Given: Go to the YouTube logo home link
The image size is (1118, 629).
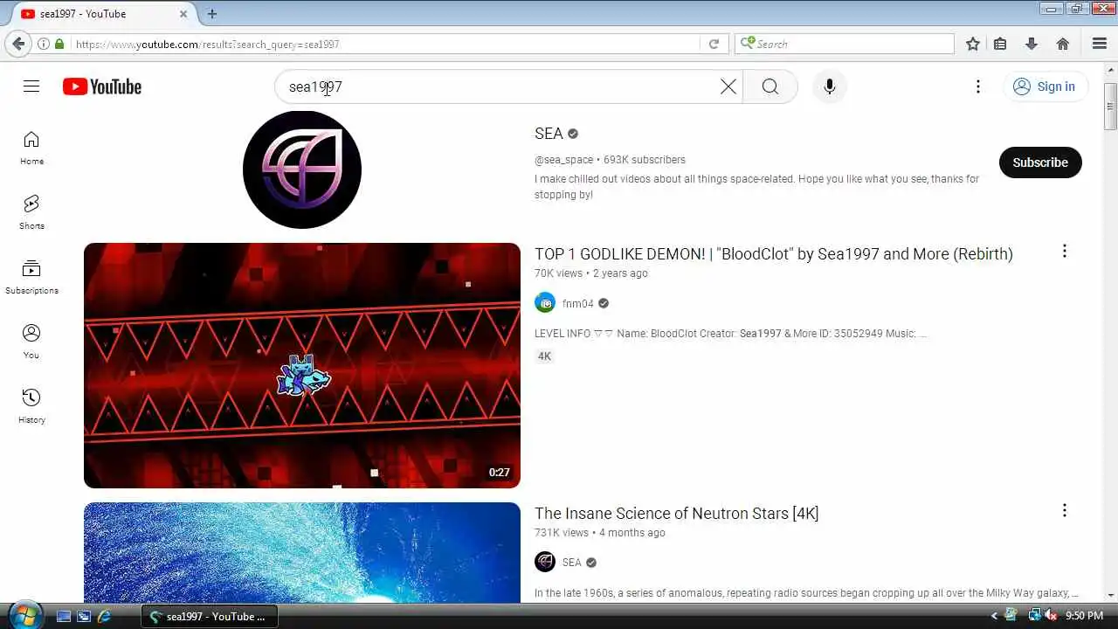Looking at the screenshot, I should [x=102, y=86].
